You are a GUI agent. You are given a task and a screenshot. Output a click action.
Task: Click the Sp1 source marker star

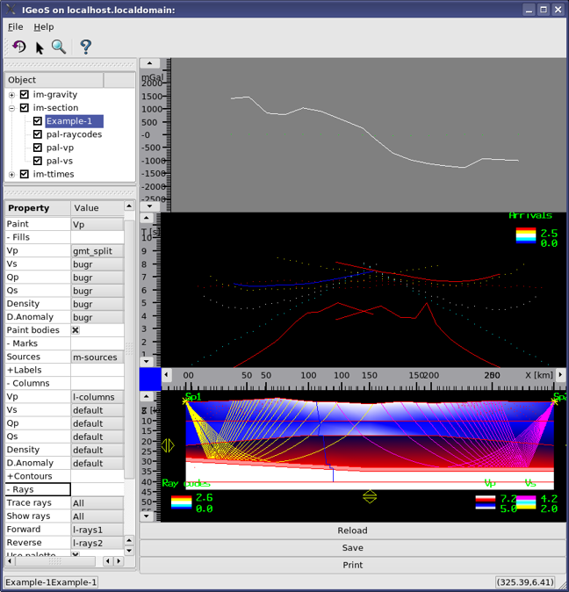point(186,401)
